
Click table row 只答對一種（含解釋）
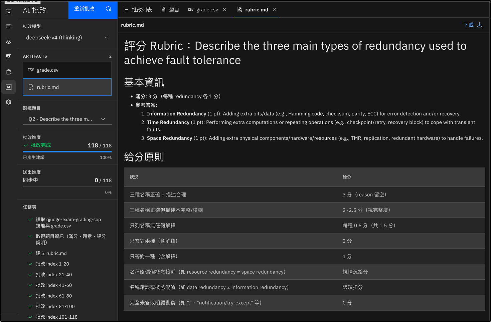[304, 256]
